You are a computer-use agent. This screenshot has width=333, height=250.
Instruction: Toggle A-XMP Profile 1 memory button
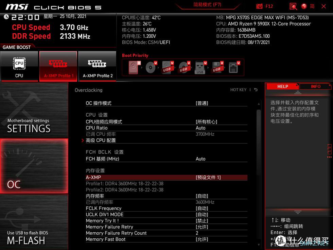pos(58,66)
